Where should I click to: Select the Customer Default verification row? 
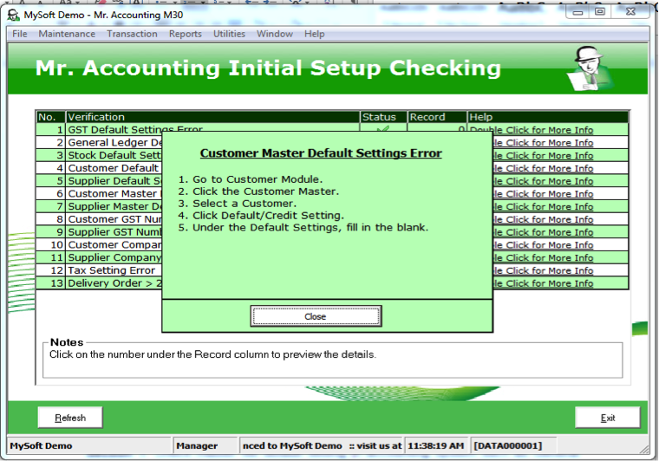(x=114, y=168)
